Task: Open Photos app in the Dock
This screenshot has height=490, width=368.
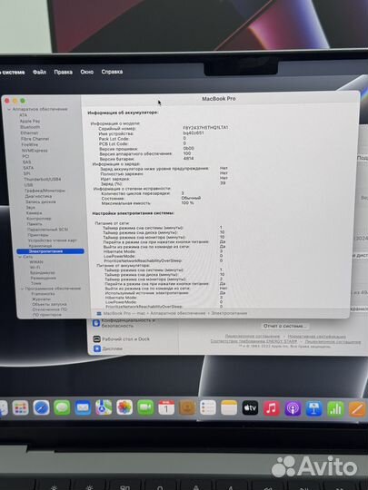Action: pyautogui.click(x=124, y=407)
